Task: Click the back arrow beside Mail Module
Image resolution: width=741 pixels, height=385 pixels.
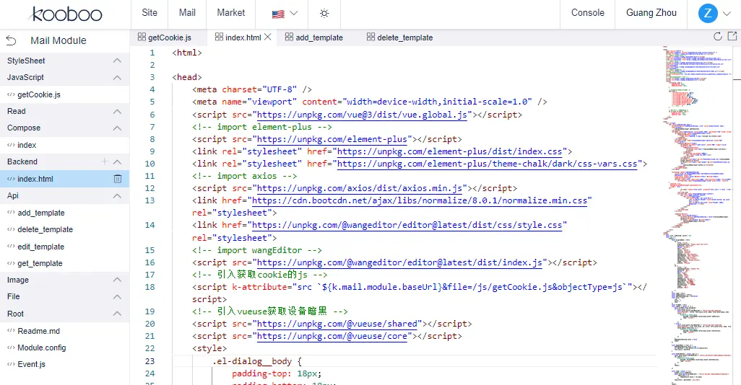Action: [11, 41]
